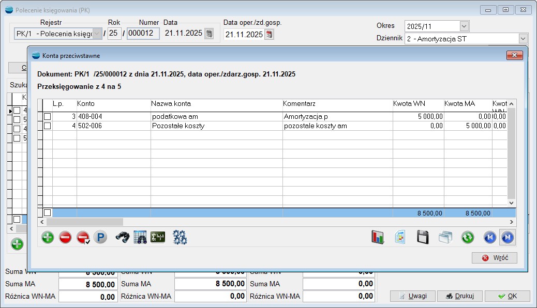
Task: Click the bar chart report icon
Action: (378, 237)
